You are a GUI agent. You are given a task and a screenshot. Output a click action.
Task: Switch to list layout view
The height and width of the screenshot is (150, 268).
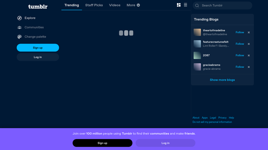click(186, 5)
